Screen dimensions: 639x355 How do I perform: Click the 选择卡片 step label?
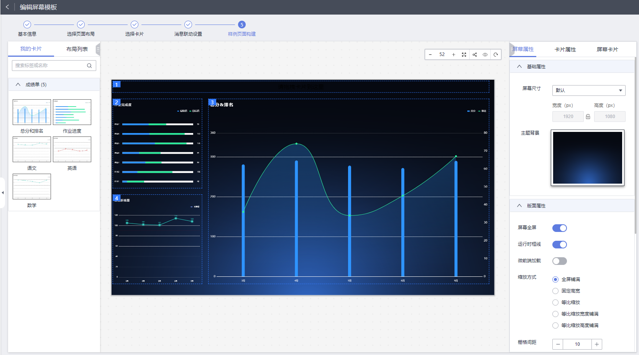coord(135,34)
